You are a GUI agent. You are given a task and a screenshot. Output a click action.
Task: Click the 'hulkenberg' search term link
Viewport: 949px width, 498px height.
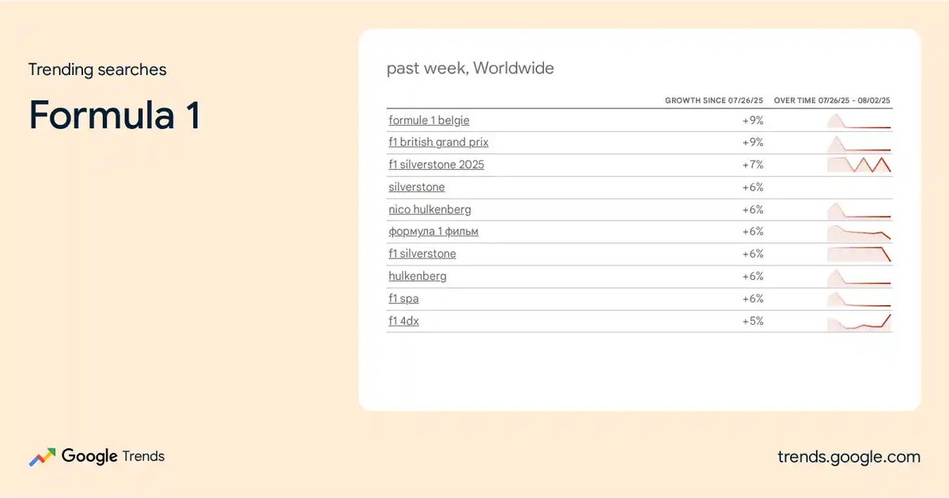418,276
